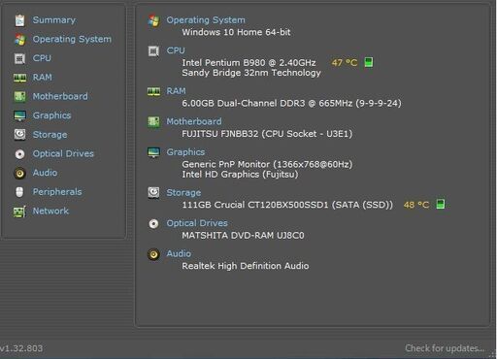The image size is (497, 359).
Task: Select Audio in the sidebar list
Action: click(45, 173)
